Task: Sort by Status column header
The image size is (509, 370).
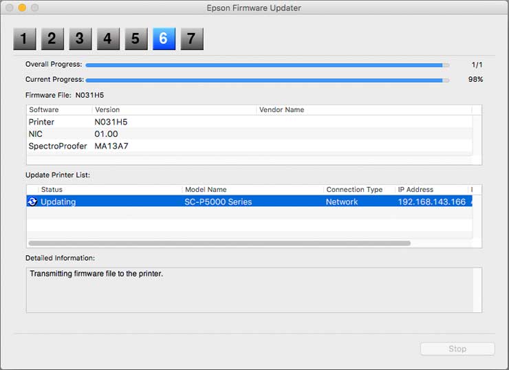Action: 110,190
